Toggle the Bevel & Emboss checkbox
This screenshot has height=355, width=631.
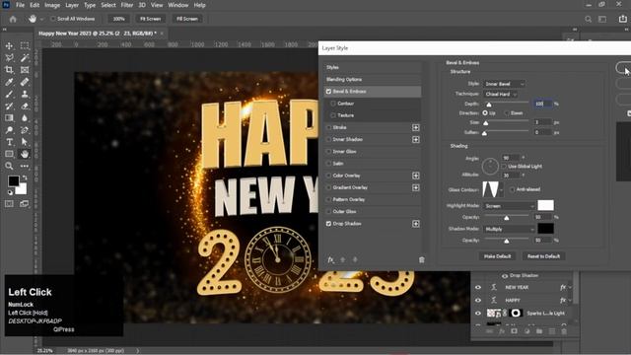coord(328,92)
